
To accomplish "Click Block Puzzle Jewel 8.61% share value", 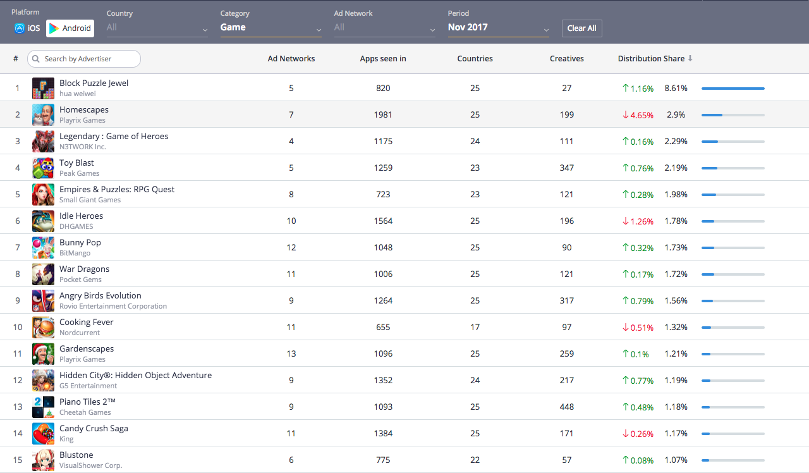I will point(676,89).
